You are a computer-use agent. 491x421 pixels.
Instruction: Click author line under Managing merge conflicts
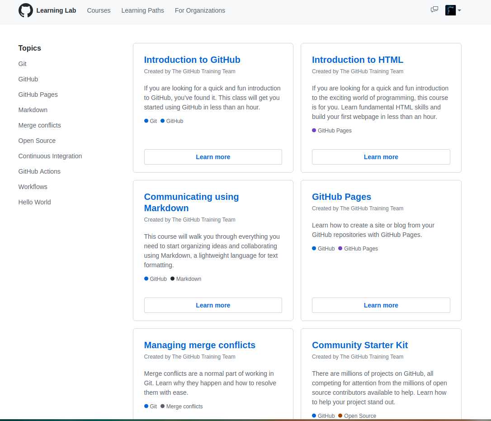tap(189, 356)
